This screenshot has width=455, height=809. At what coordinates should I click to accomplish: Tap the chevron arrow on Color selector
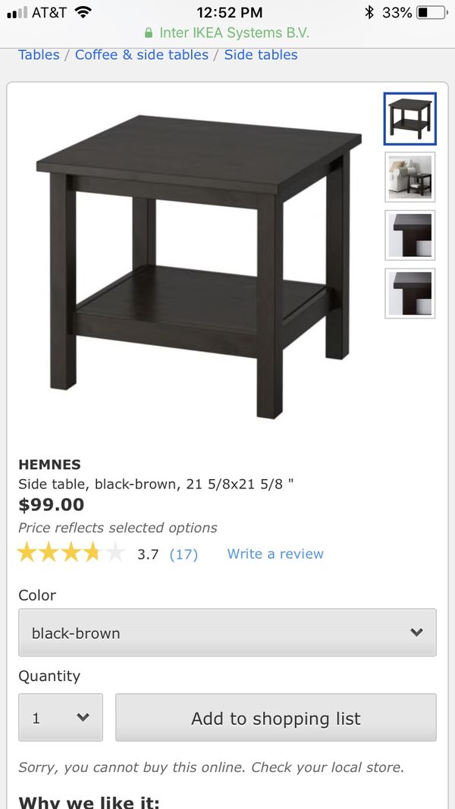click(417, 632)
